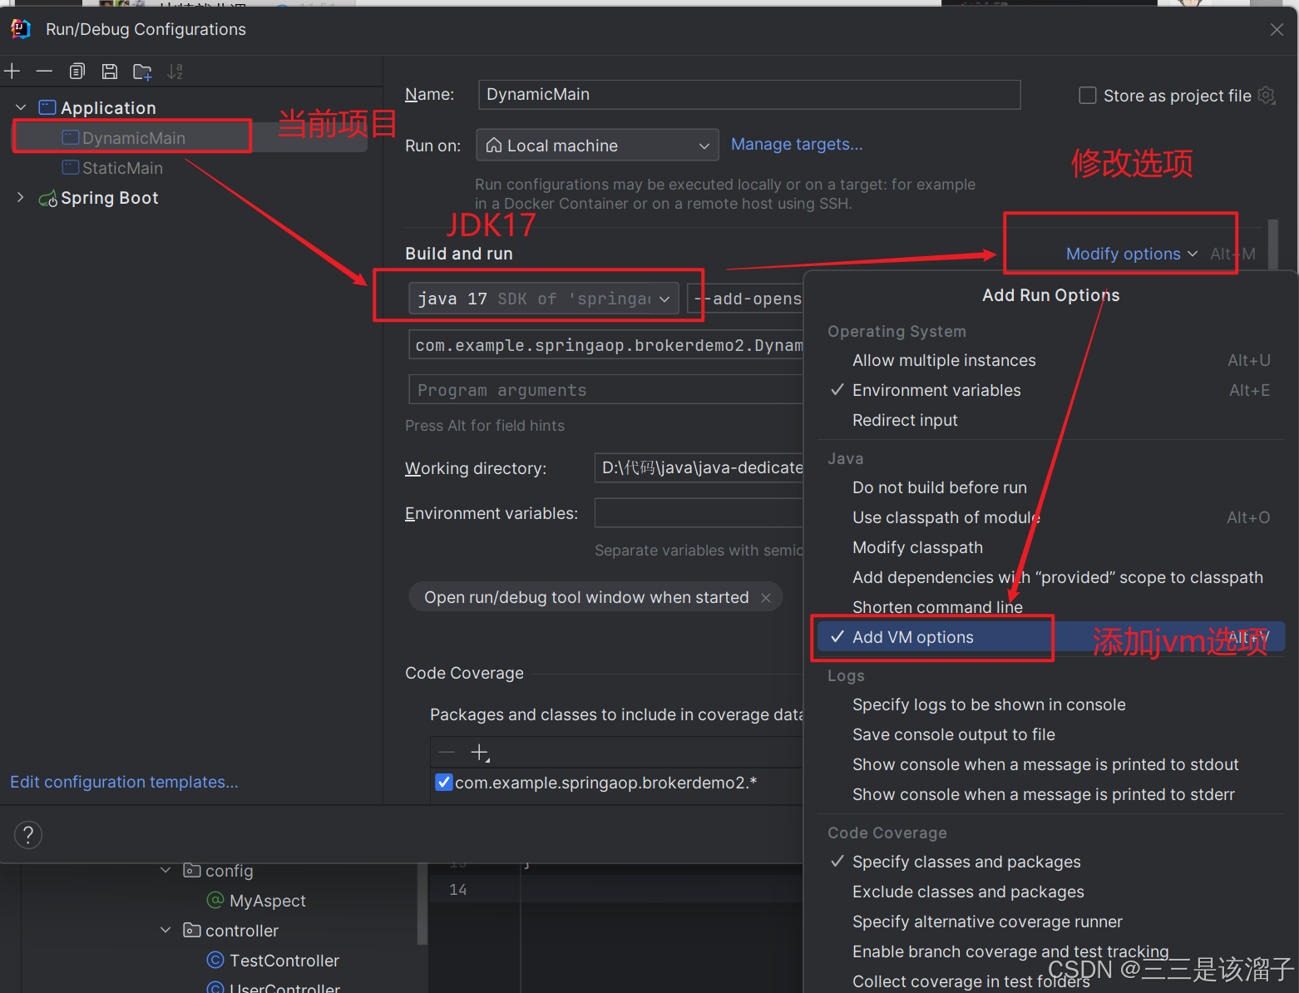Open the help icon in dialog corner
Viewport: 1299px width, 993px height.
click(x=27, y=834)
